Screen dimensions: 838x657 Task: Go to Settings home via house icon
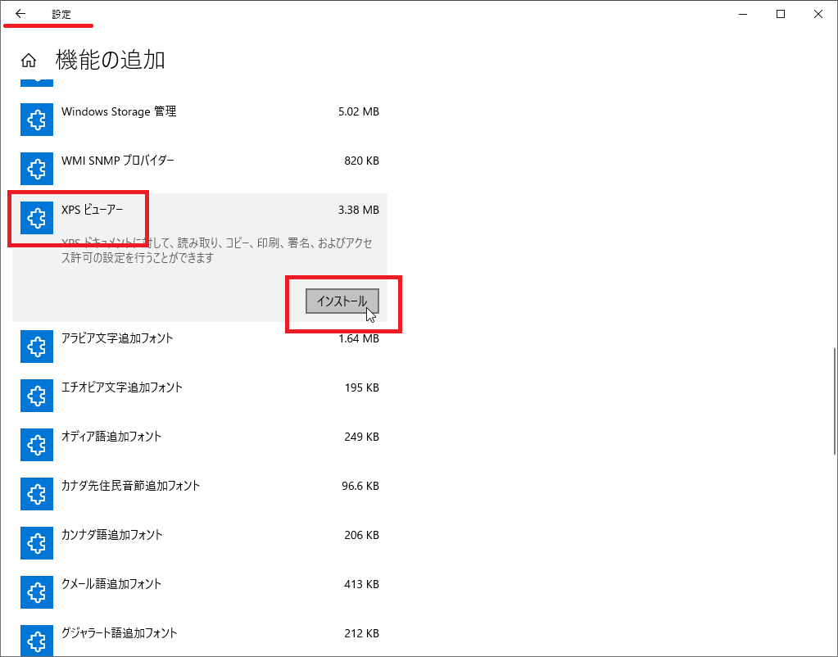(x=29, y=60)
